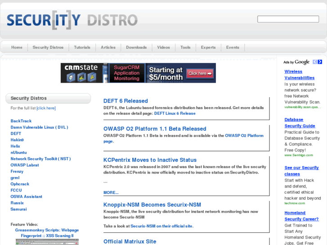
Task: Follow 'Securix-NSM on their official site' link
Action: point(161,226)
